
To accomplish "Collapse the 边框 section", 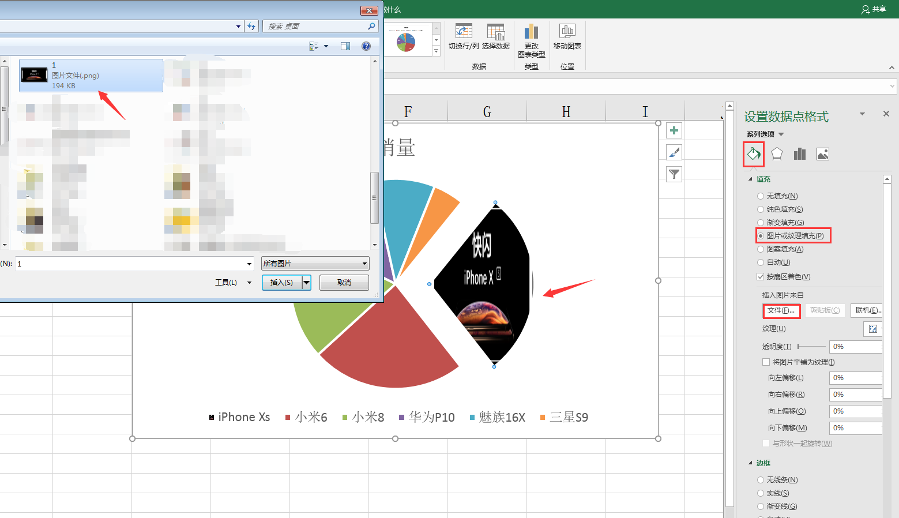I will click(751, 463).
